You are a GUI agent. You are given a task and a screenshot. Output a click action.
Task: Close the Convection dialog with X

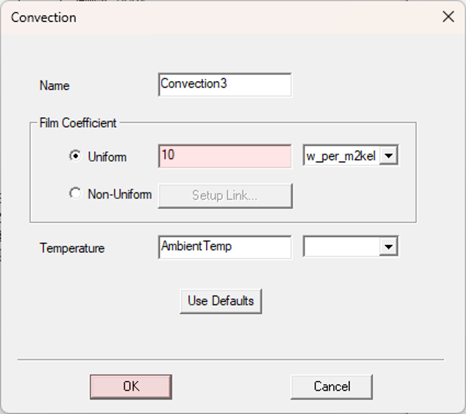pos(448,17)
